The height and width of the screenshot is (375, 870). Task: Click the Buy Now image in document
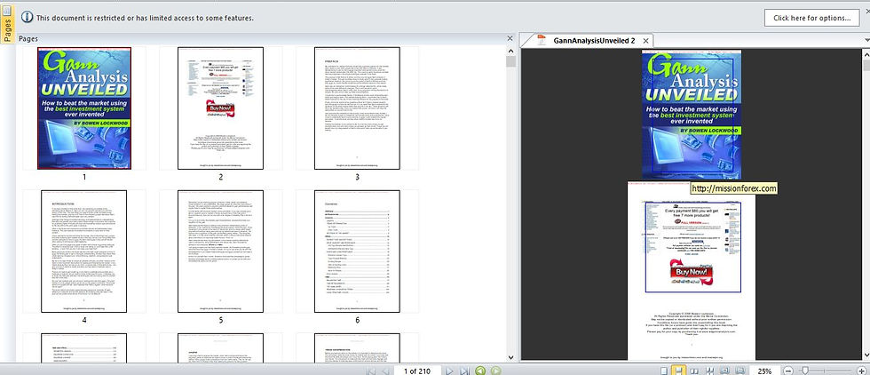point(693,272)
